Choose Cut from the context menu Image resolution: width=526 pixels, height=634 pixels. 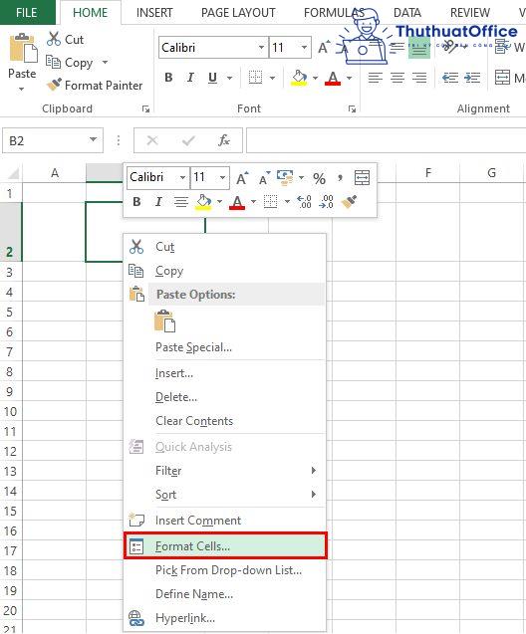[x=224, y=247]
